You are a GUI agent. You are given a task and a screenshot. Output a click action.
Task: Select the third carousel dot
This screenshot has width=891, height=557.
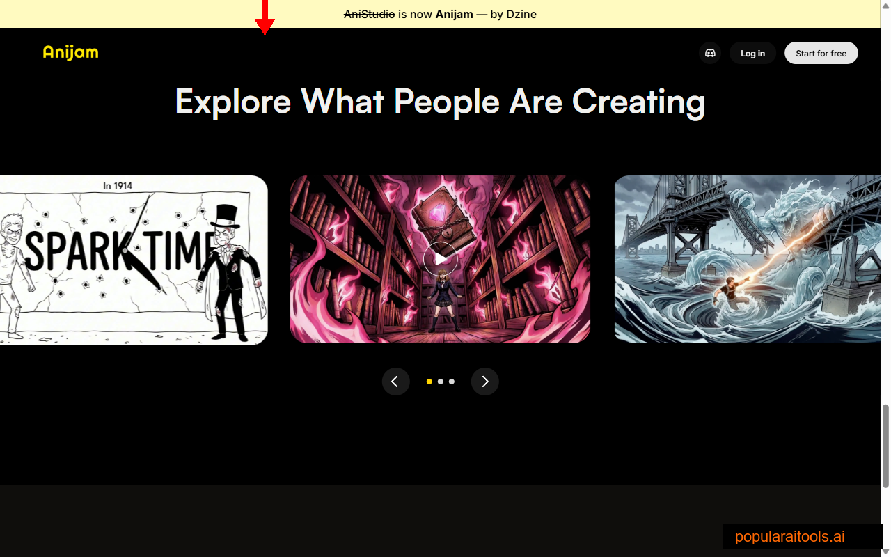tap(451, 382)
